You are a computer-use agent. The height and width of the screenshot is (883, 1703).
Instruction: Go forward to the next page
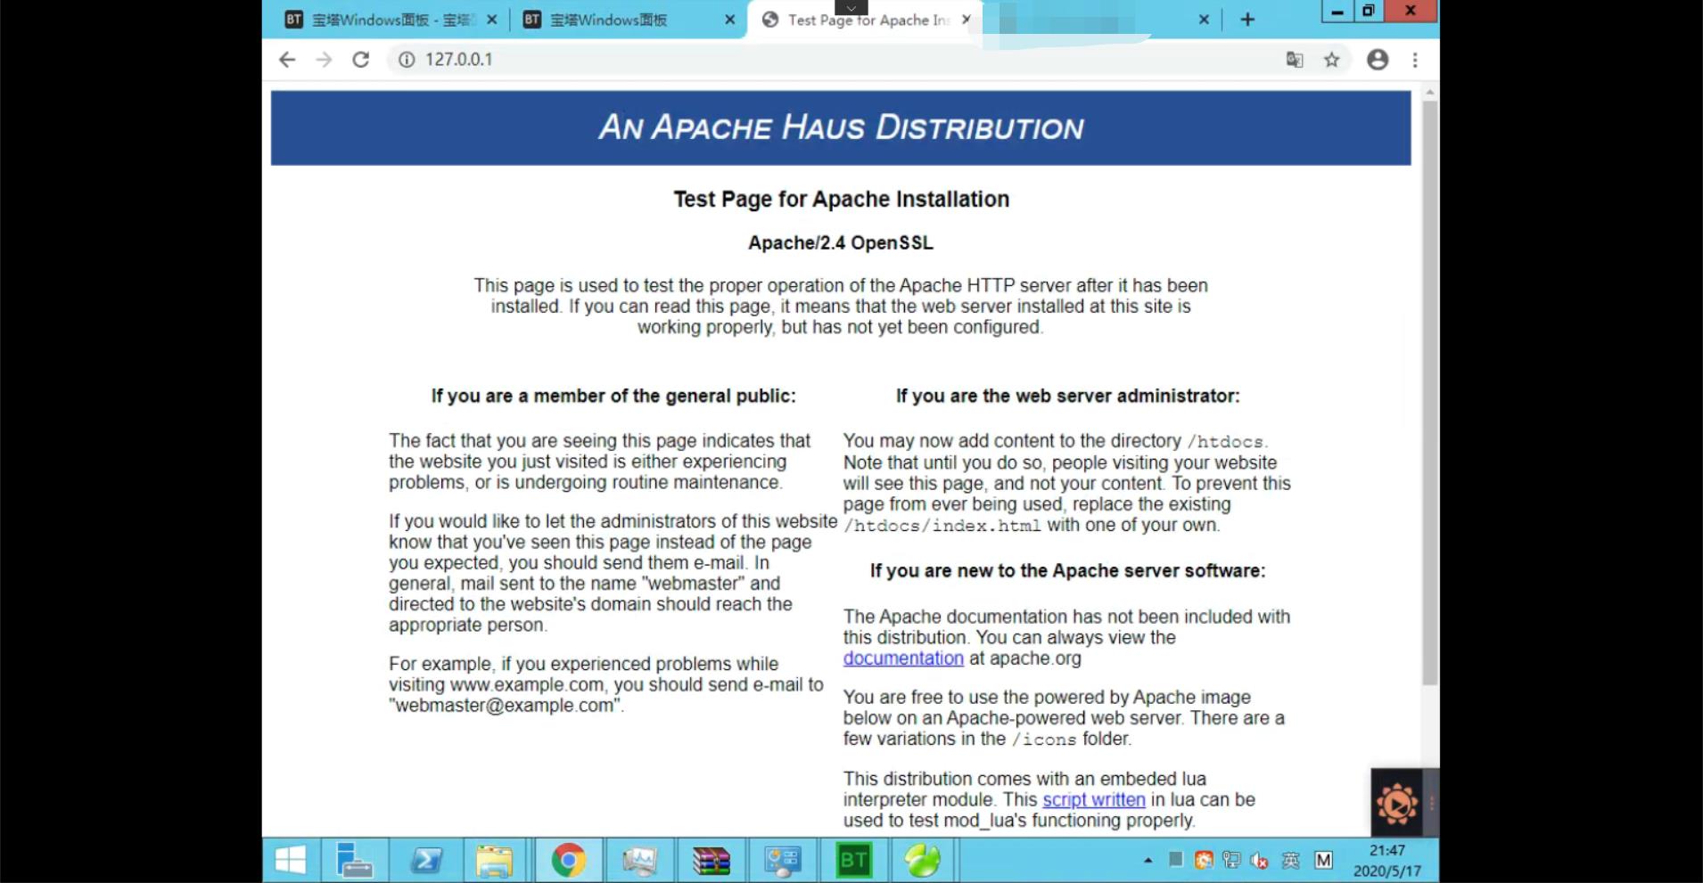click(324, 60)
